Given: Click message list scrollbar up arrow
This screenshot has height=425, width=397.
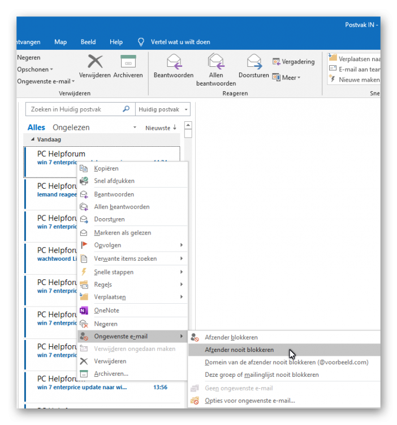Looking at the screenshot, I should coord(188,125).
